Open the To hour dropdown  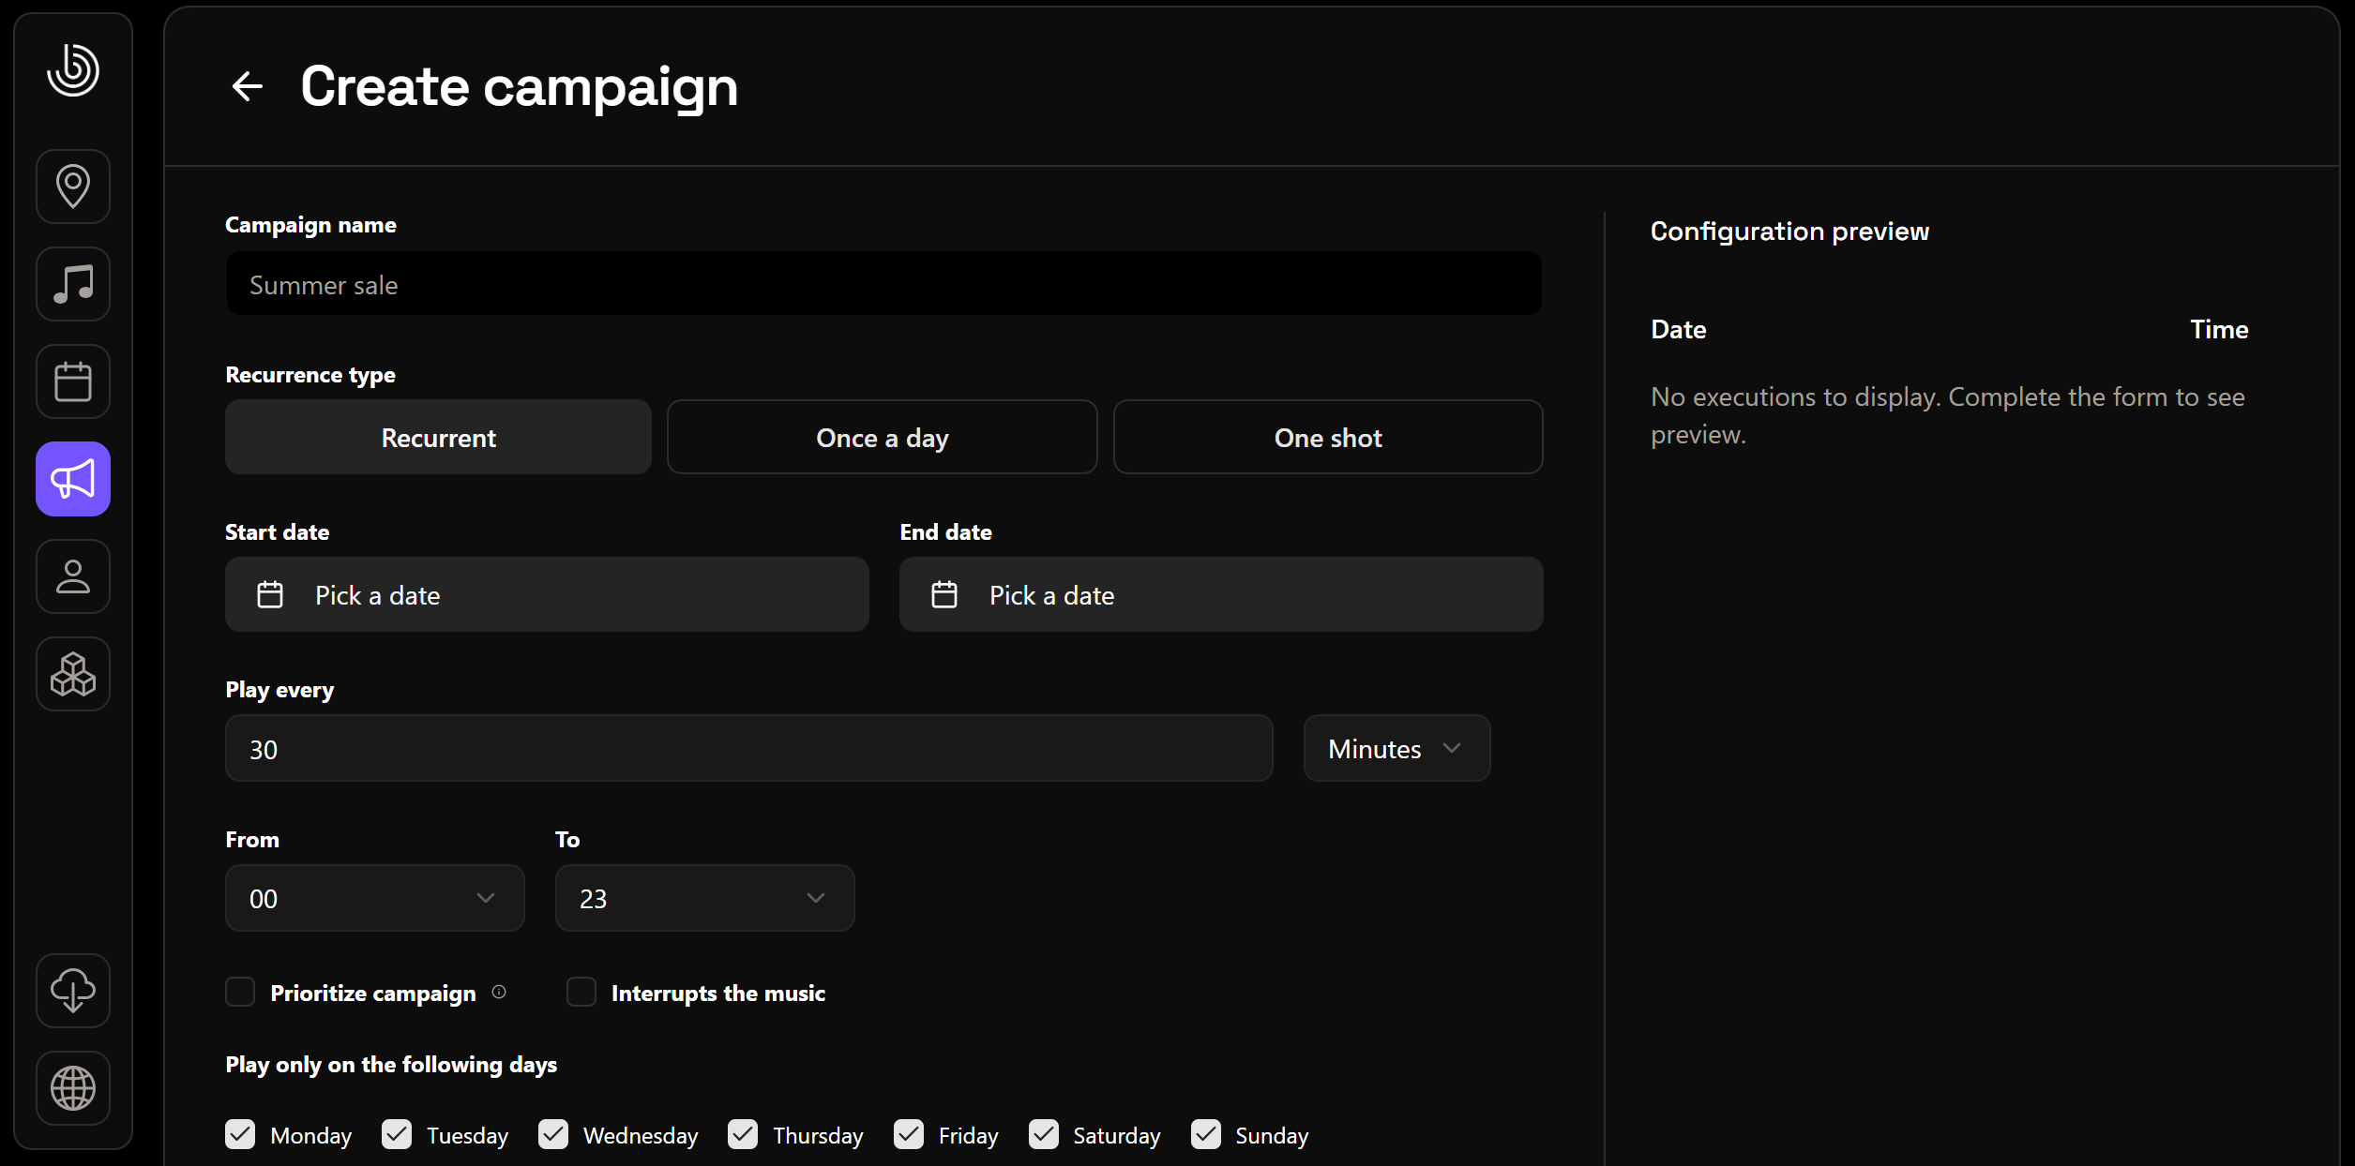tap(704, 898)
